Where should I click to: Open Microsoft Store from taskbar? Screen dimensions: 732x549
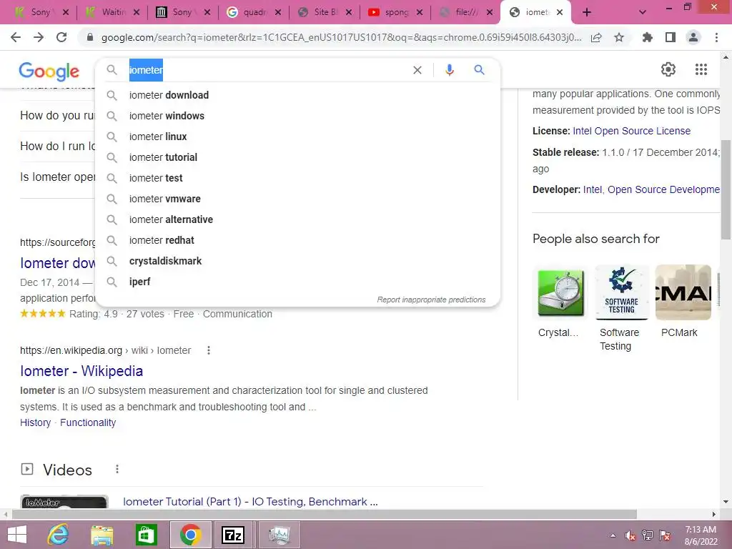click(146, 535)
